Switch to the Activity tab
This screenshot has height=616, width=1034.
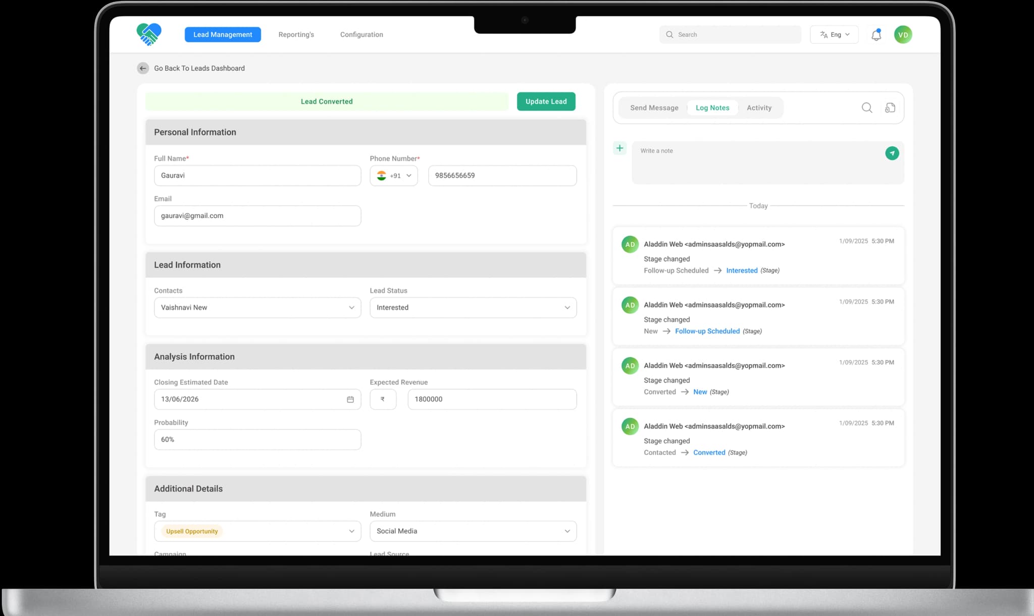point(758,108)
